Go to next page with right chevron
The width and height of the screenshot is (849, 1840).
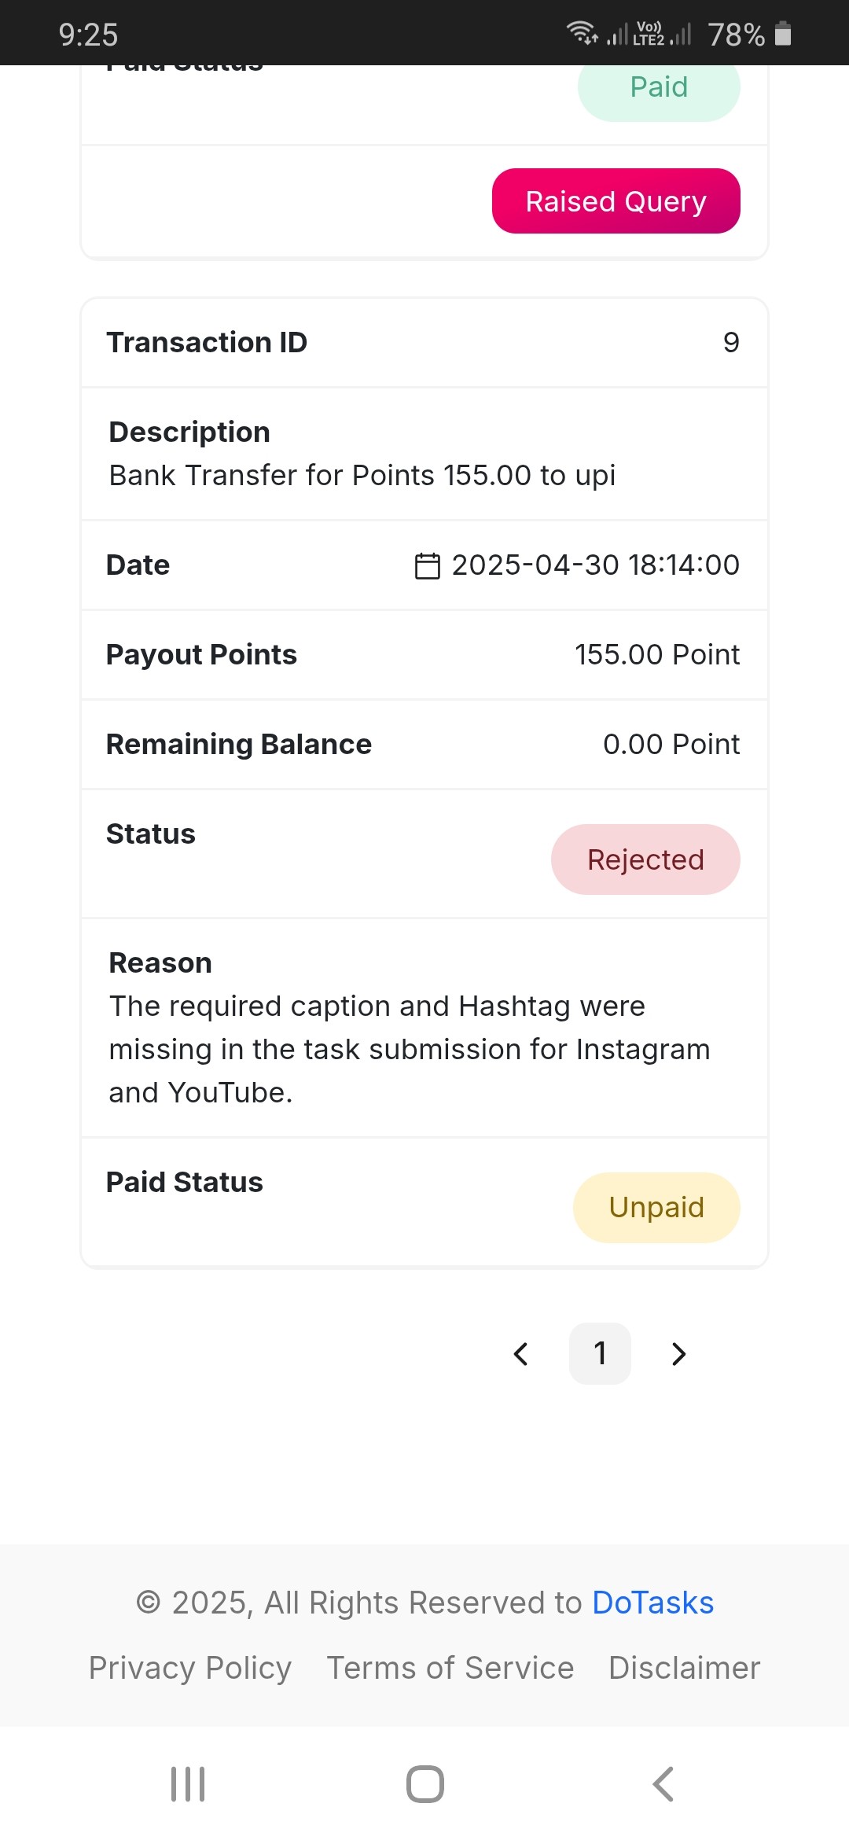point(679,1353)
